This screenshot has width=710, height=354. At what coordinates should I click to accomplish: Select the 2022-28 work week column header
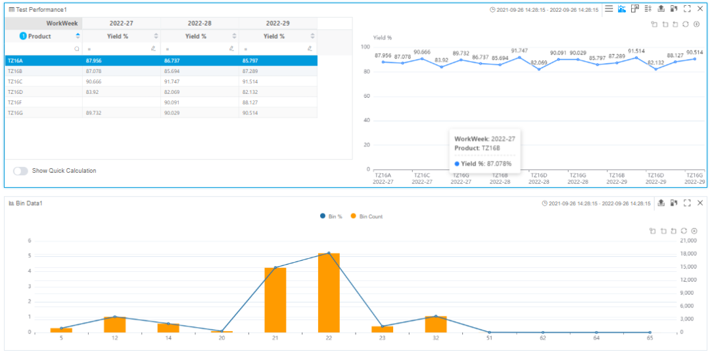coord(199,23)
